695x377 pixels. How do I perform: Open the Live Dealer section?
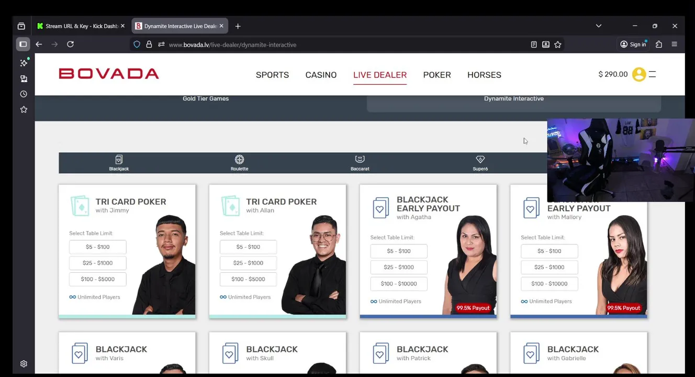[x=380, y=75]
